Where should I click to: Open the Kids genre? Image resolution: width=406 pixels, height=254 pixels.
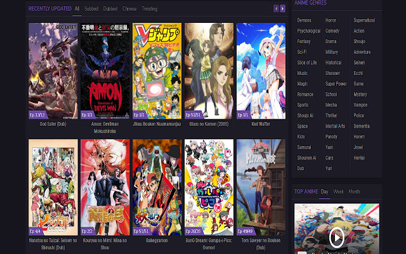point(301,137)
